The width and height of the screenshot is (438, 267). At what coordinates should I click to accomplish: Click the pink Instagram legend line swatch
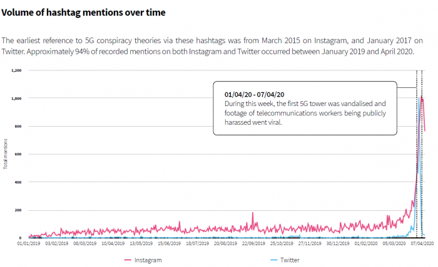[x=128, y=259]
